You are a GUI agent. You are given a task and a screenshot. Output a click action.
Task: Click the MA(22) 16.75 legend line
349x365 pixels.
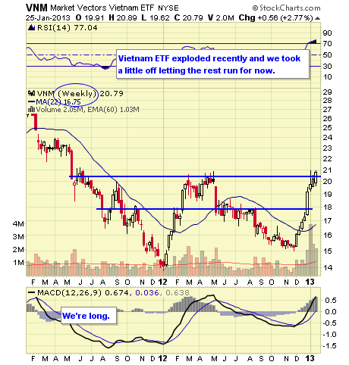[x=55, y=102]
